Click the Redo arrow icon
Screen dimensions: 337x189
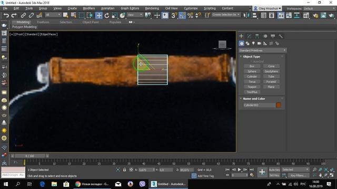click(x=14, y=15)
